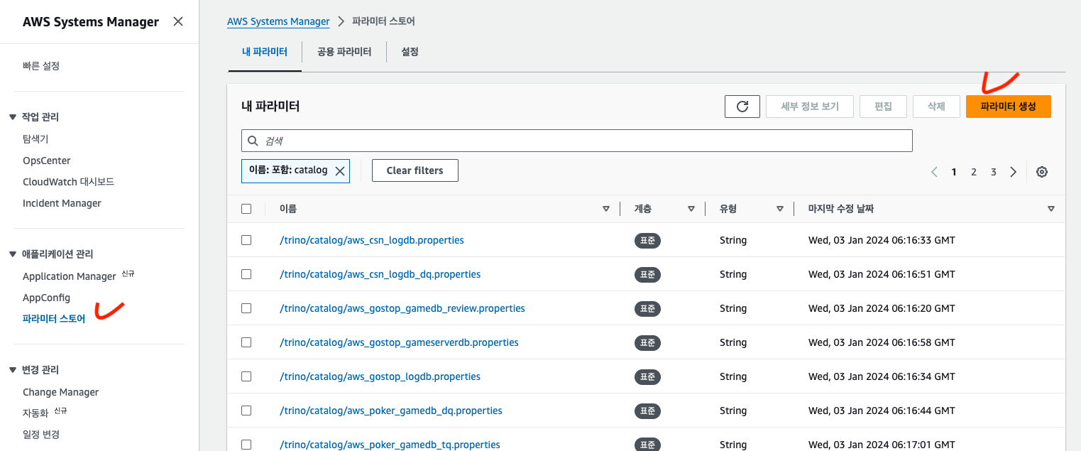This screenshot has height=451, width=1081.
Task: Switch to 공용 파라미터 tab
Action: [344, 52]
